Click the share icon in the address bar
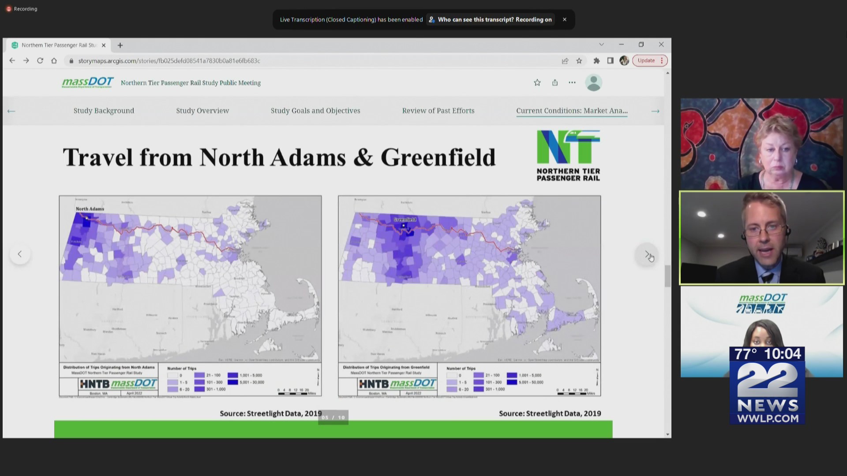The image size is (847, 476). [x=565, y=61]
